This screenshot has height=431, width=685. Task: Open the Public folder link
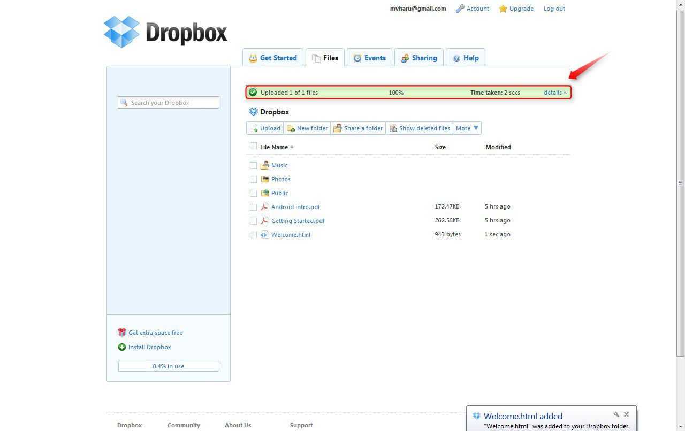279,193
